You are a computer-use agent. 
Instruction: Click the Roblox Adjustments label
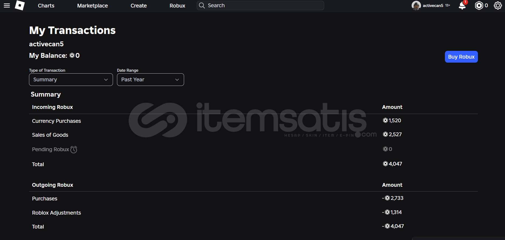tap(56, 213)
